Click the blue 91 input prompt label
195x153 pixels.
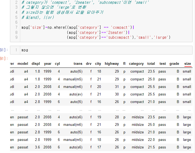[x=4, y=50]
